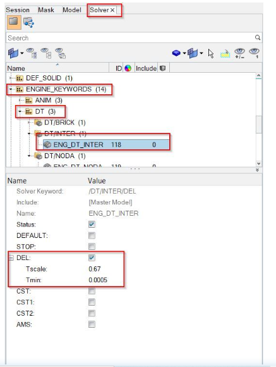Click the magnifier search icon
276x367 pixels.
tap(258, 37)
